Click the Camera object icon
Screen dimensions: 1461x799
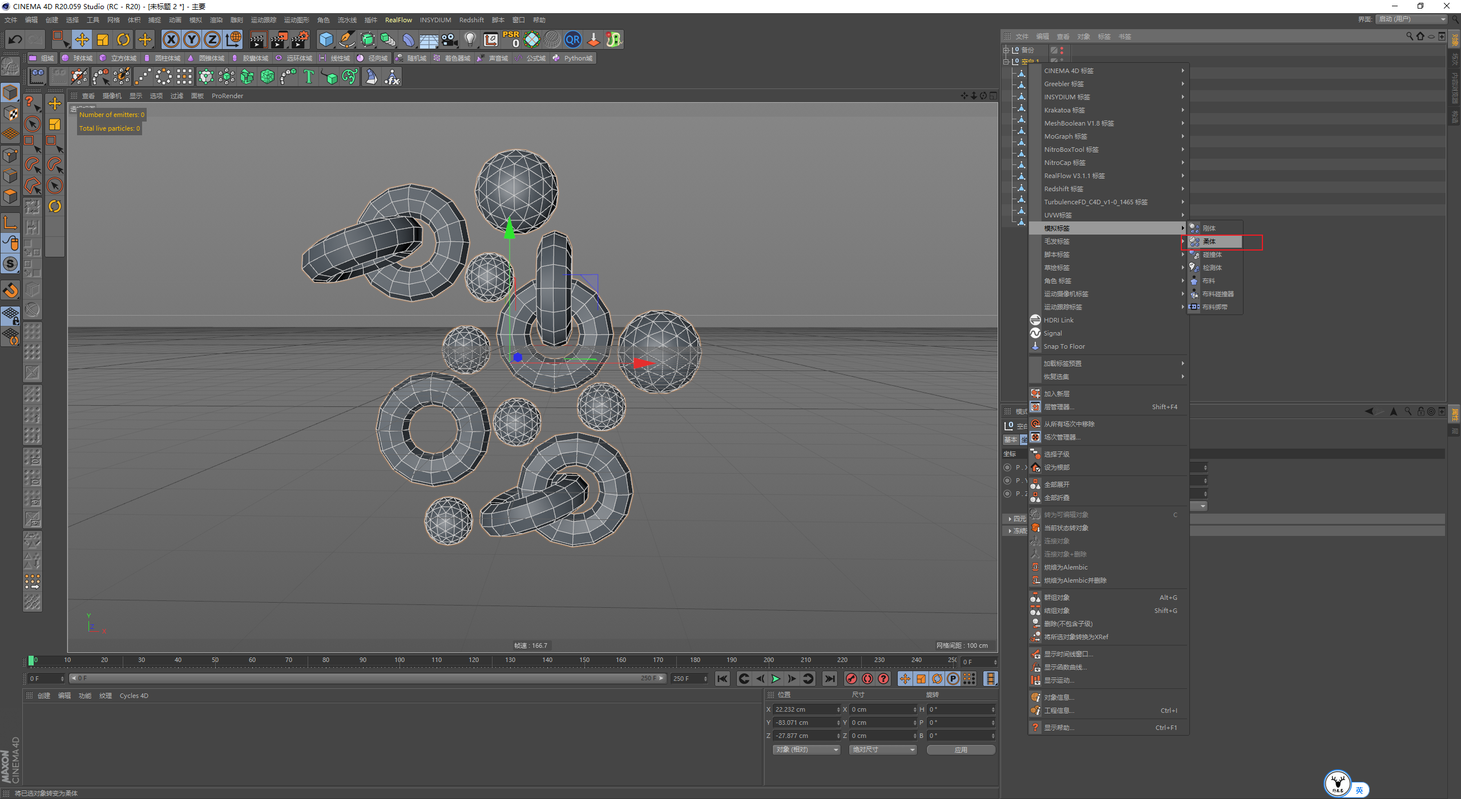pos(450,39)
